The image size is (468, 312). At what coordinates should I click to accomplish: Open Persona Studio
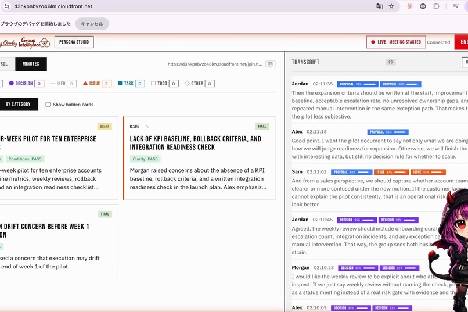pos(74,42)
